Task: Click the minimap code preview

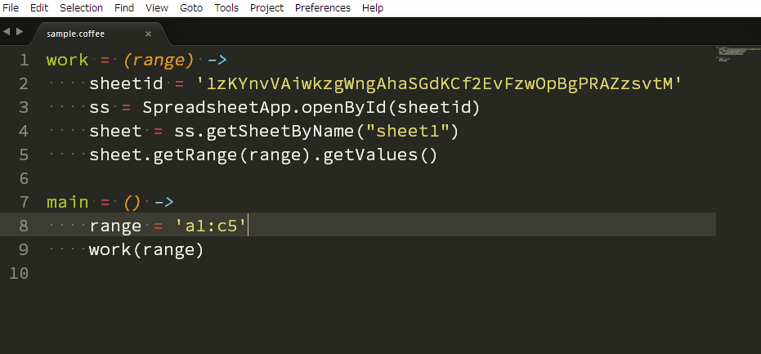Action: click(737, 53)
